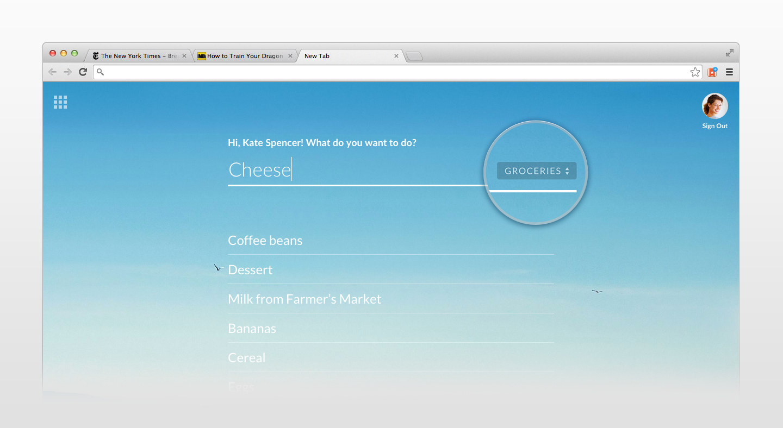Click the search magnifier in address bar
783x428 pixels.
click(x=100, y=72)
